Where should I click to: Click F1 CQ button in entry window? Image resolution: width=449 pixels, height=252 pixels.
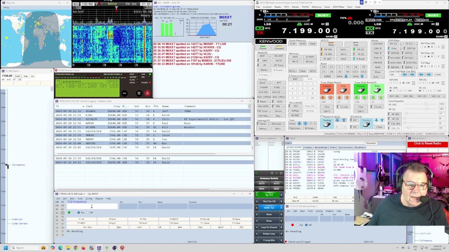point(81,219)
